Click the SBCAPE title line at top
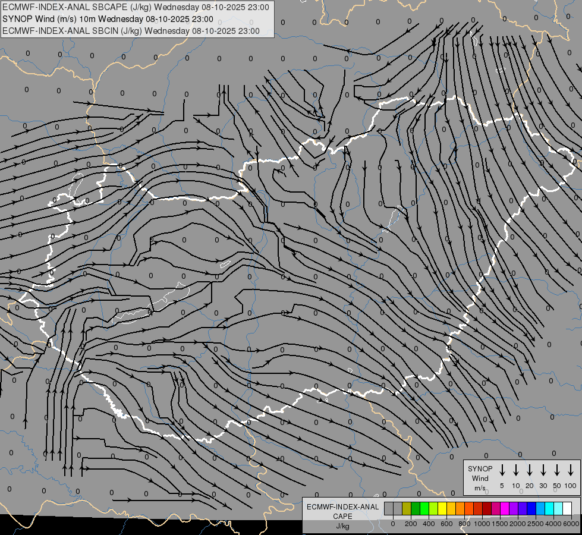 pyautogui.click(x=136, y=7)
